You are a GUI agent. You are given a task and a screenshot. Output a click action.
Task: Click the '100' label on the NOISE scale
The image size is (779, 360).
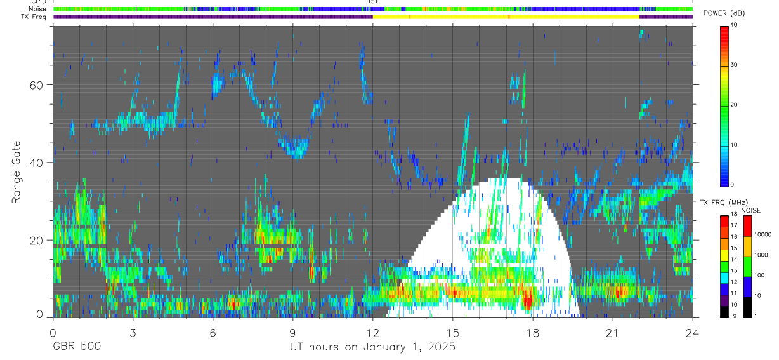(759, 274)
